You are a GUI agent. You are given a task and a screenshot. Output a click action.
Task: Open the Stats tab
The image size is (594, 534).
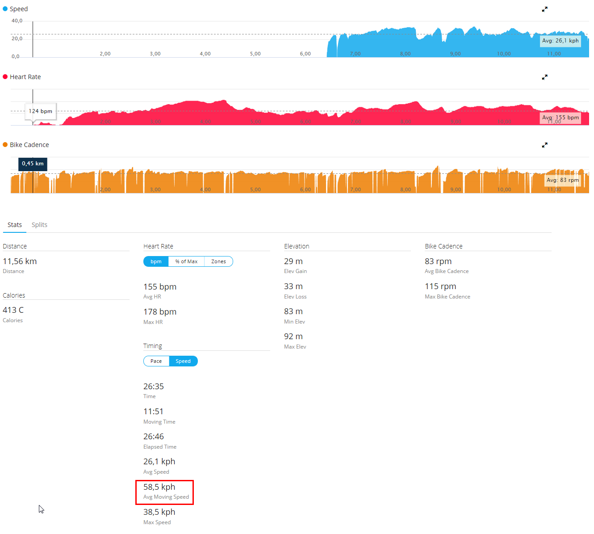click(x=15, y=225)
